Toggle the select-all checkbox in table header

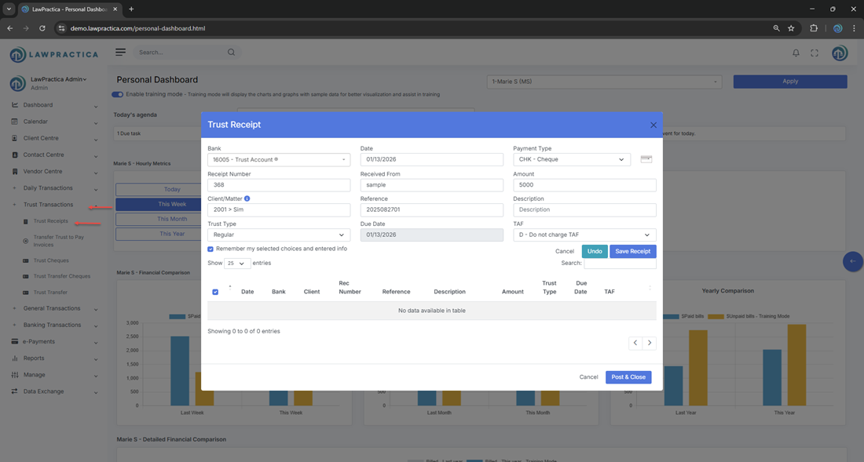[215, 292]
